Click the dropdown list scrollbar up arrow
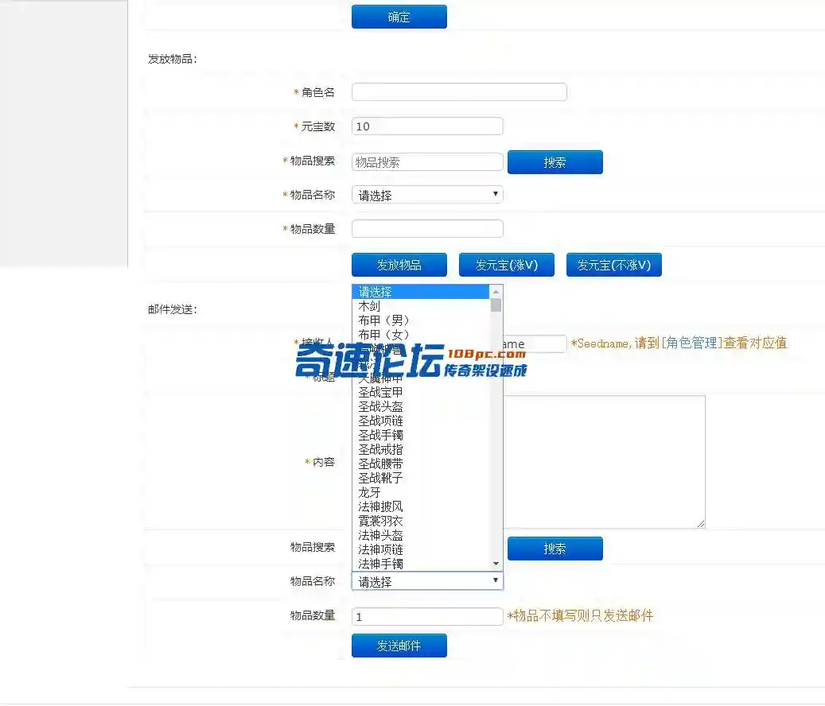 pos(496,292)
